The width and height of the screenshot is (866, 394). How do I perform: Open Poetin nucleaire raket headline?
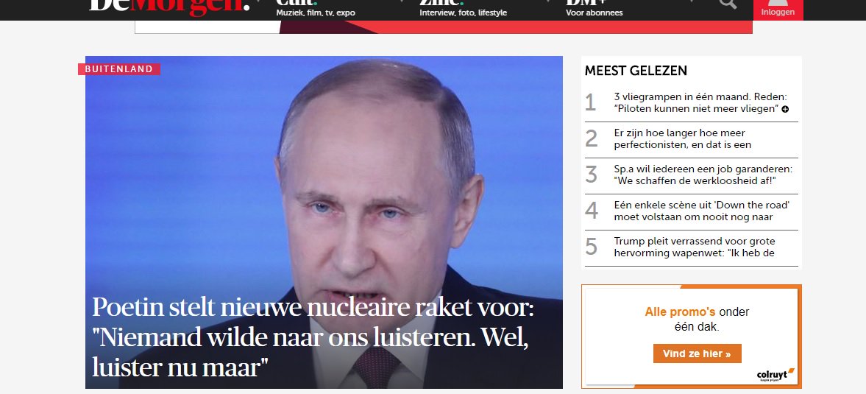(313, 337)
